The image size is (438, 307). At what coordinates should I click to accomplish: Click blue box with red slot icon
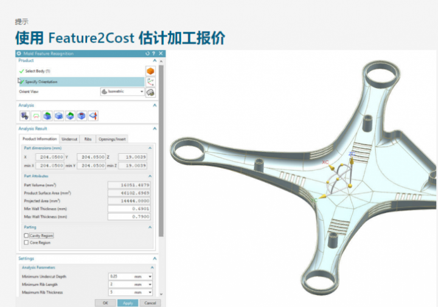coord(82,116)
